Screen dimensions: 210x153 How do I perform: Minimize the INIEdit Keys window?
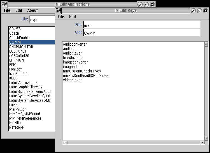coord(199,11)
